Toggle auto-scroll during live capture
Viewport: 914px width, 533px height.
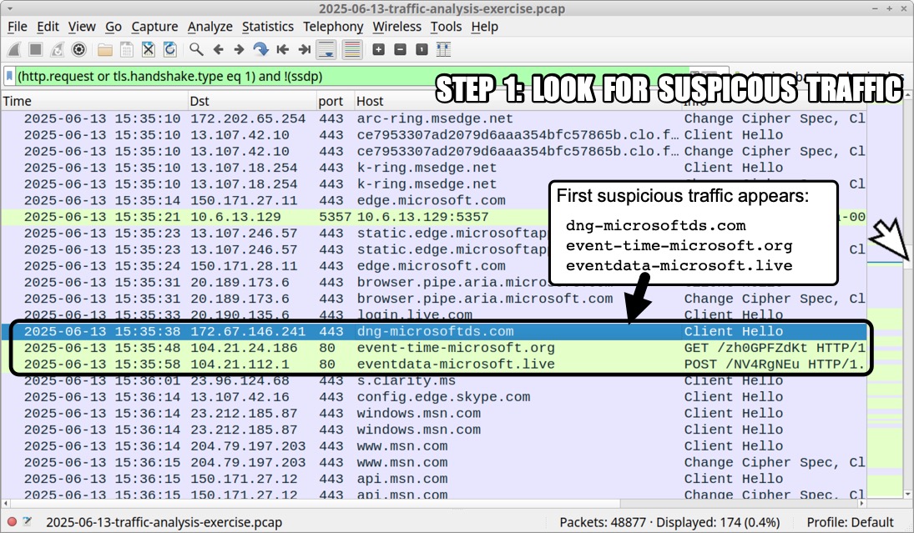click(326, 50)
